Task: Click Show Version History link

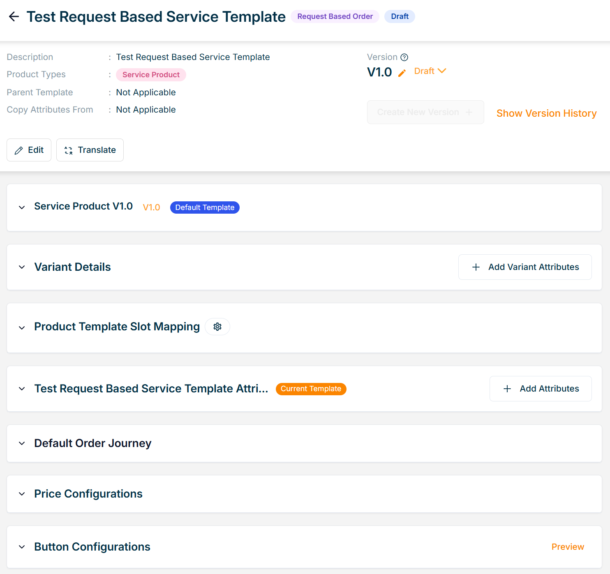Action: (x=546, y=113)
